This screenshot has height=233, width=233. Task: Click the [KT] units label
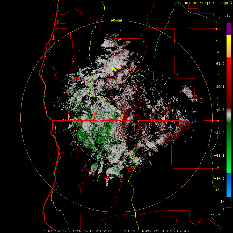tap(221, 18)
